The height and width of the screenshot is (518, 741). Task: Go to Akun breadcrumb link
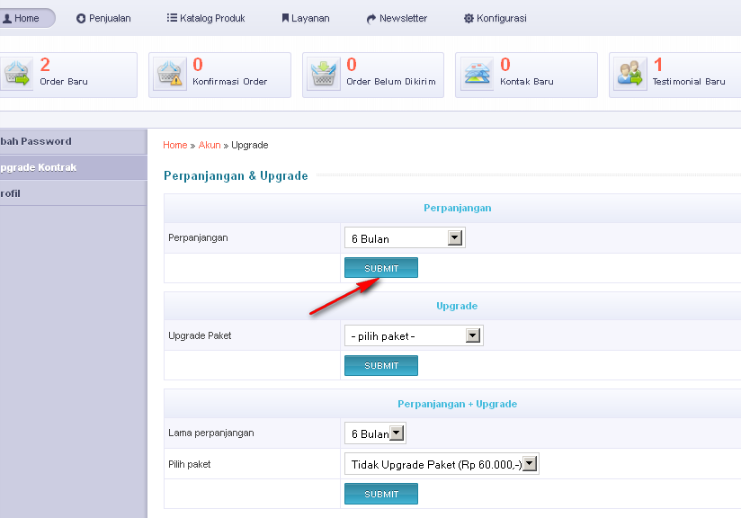(x=209, y=145)
